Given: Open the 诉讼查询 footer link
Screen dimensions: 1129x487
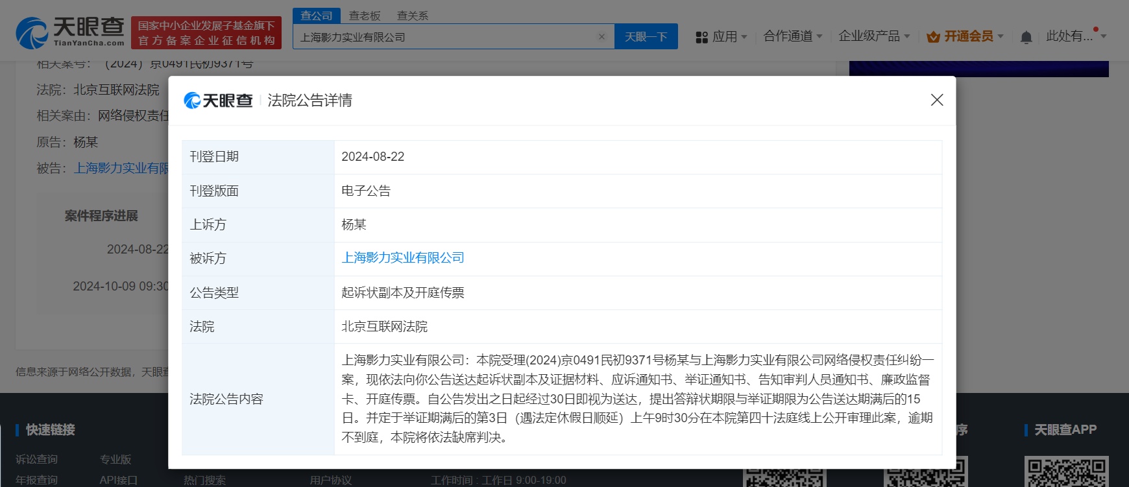Looking at the screenshot, I should pos(37,459).
